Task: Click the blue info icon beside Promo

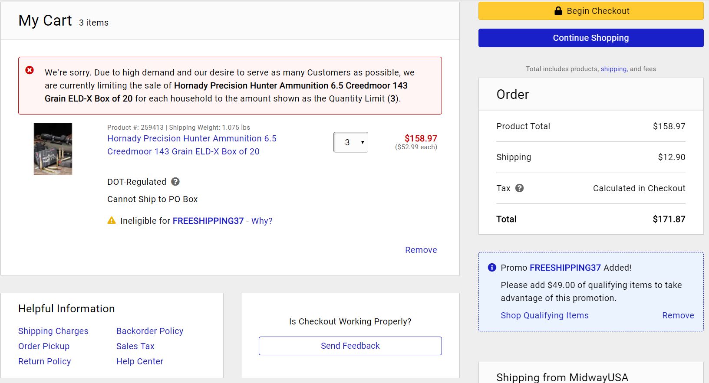Action: (492, 267)
